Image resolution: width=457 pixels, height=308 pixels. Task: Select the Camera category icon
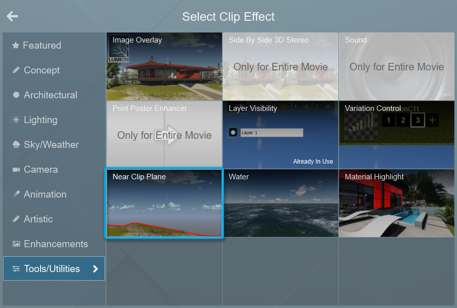pos(16,170)
